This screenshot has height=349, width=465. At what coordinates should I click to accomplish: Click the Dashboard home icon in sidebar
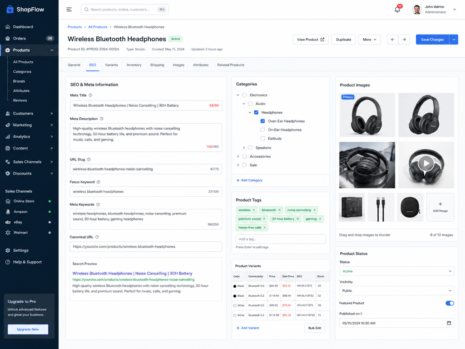(x=8, y=27)
